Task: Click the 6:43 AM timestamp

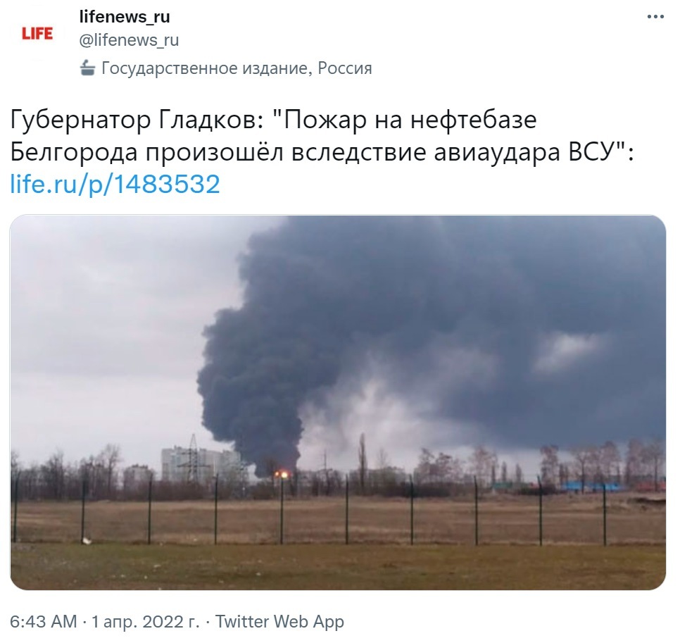Action: pos(44,622)
